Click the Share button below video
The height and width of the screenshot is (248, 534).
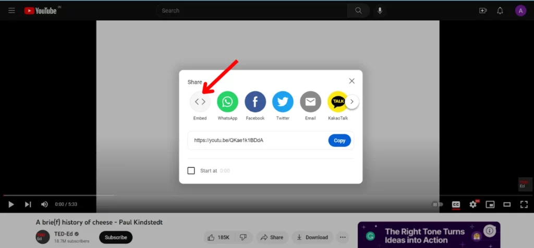point(272,237)
